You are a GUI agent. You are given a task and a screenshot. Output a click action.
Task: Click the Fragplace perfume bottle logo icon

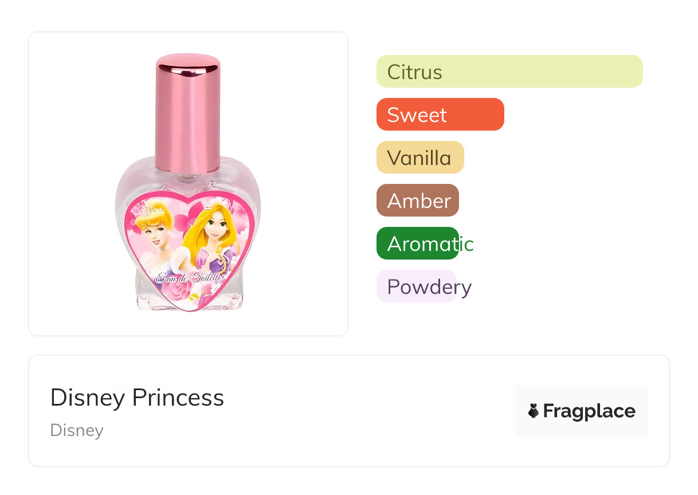click(534, 411)
